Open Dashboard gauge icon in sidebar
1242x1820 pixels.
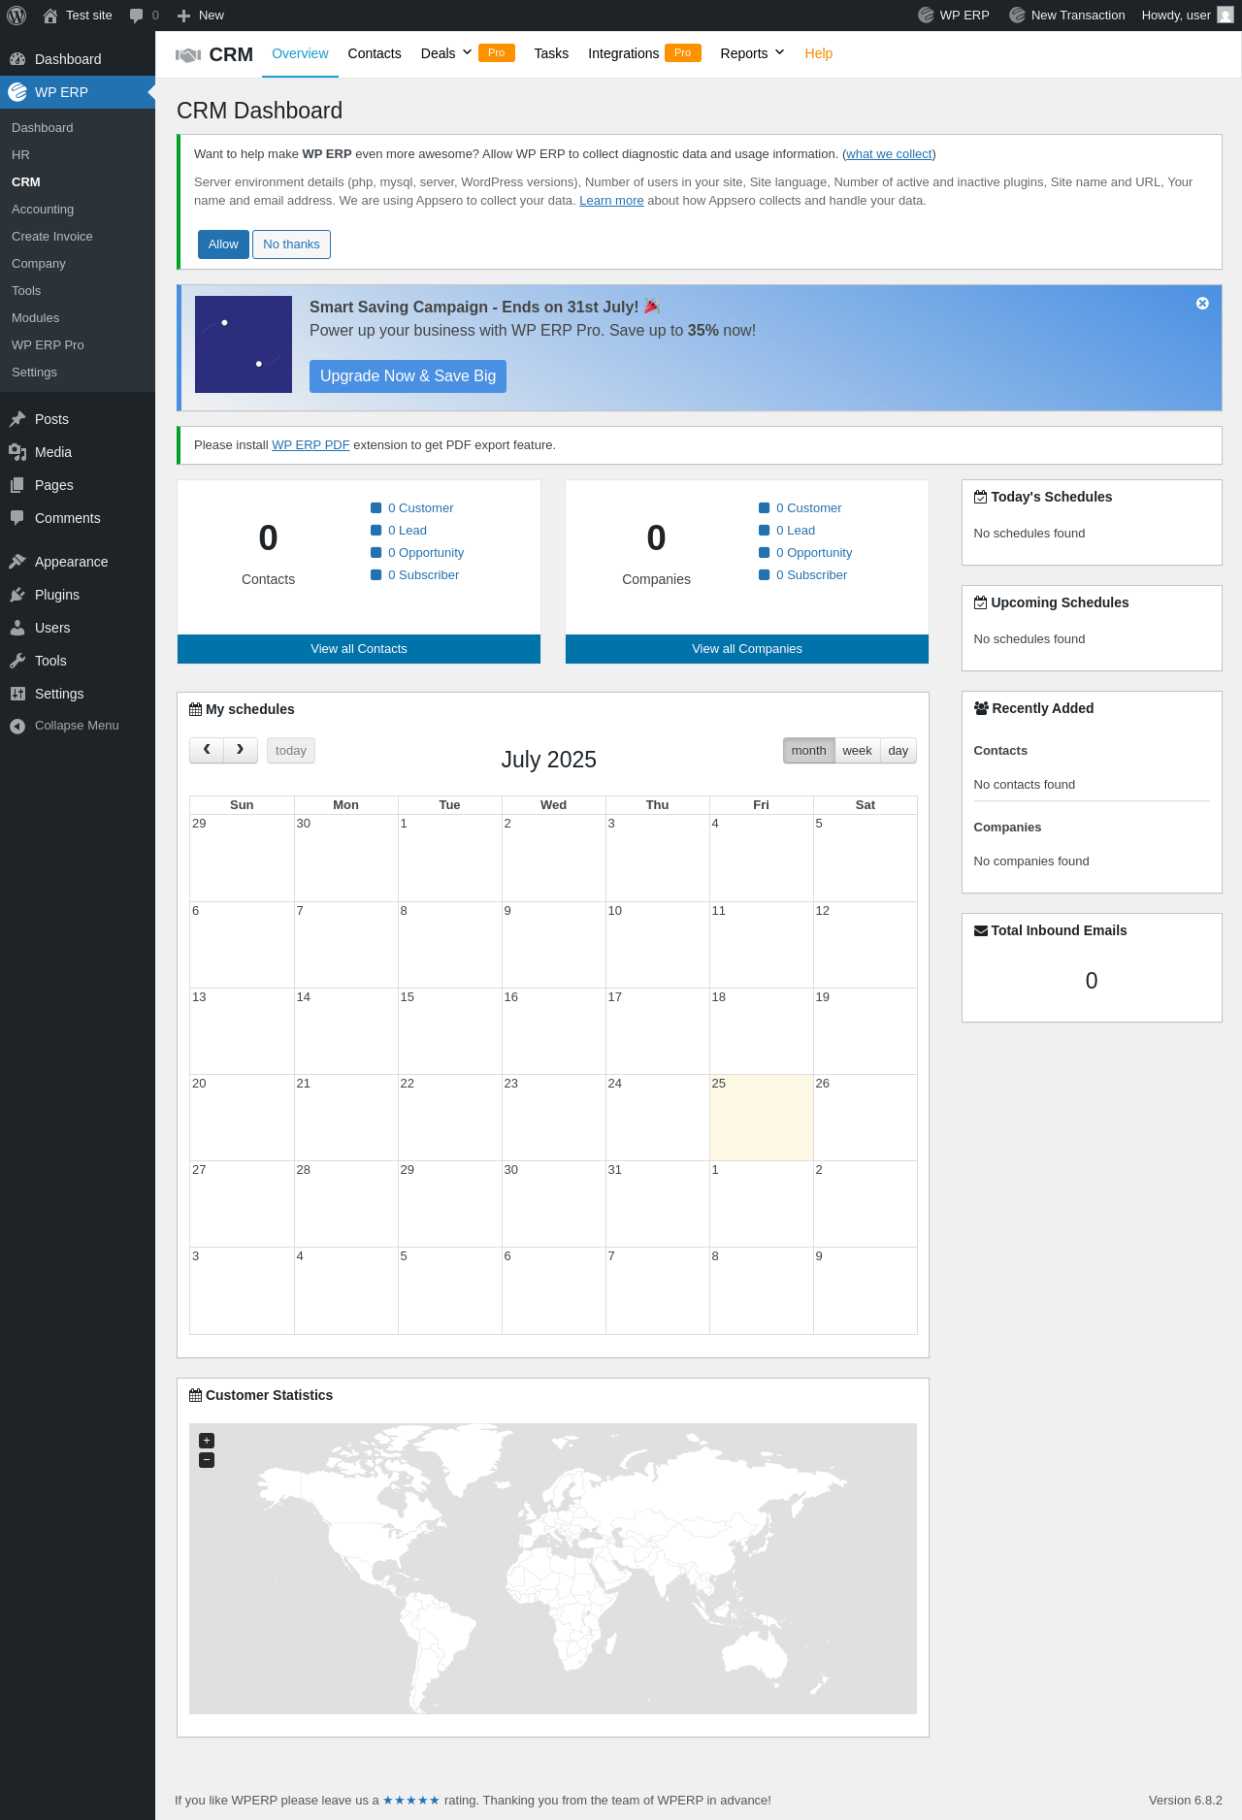coord(17,59)
